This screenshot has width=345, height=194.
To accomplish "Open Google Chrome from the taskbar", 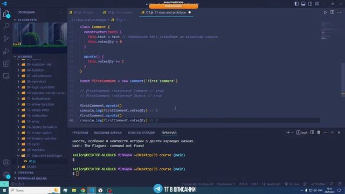I will (x=82, y=190).
